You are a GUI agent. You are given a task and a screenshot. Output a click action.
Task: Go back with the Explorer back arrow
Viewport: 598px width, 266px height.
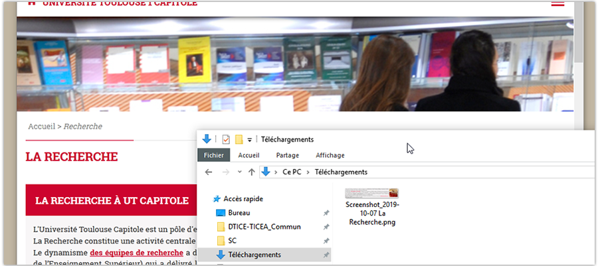[x=208, y=172]
